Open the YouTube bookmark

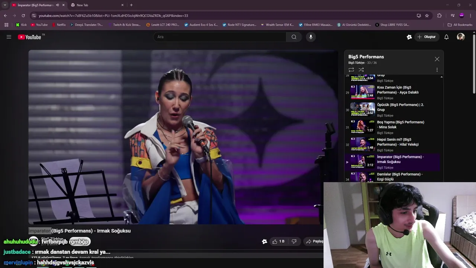click(x=39, y=25)
